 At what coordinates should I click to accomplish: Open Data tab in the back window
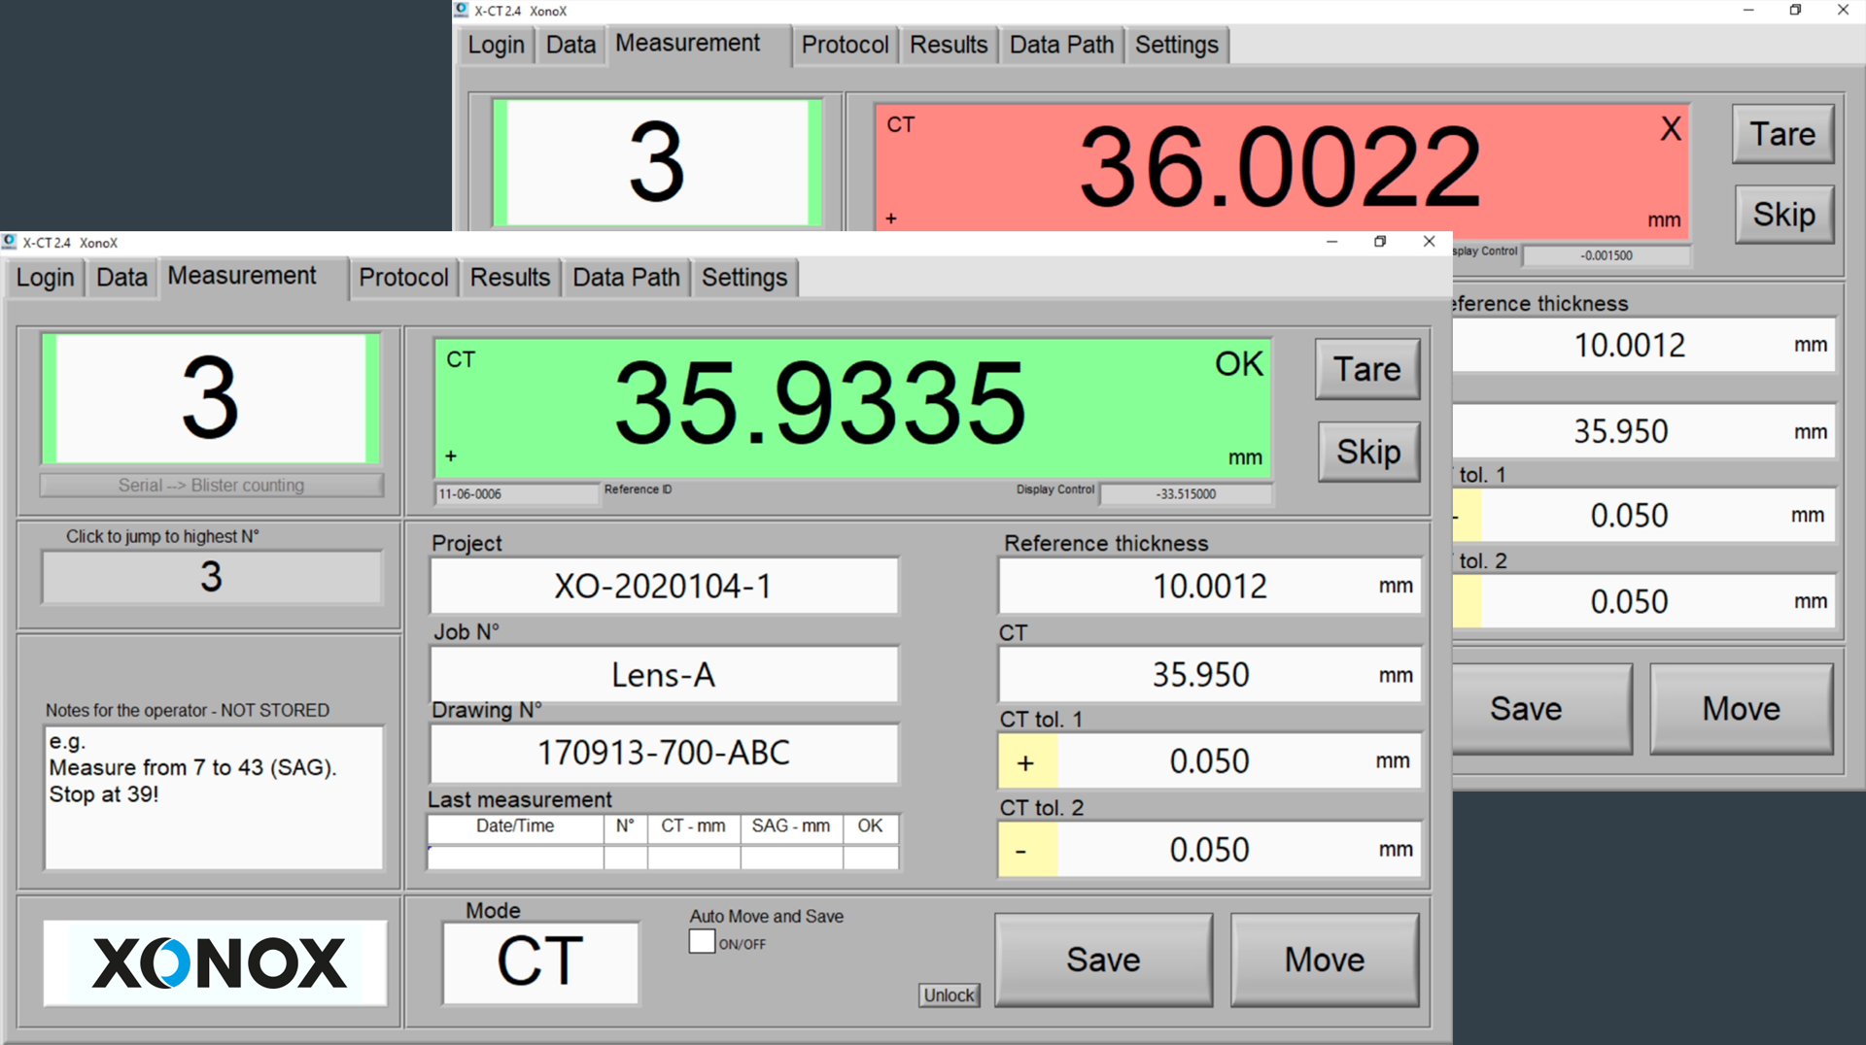(x=570, y=45)
